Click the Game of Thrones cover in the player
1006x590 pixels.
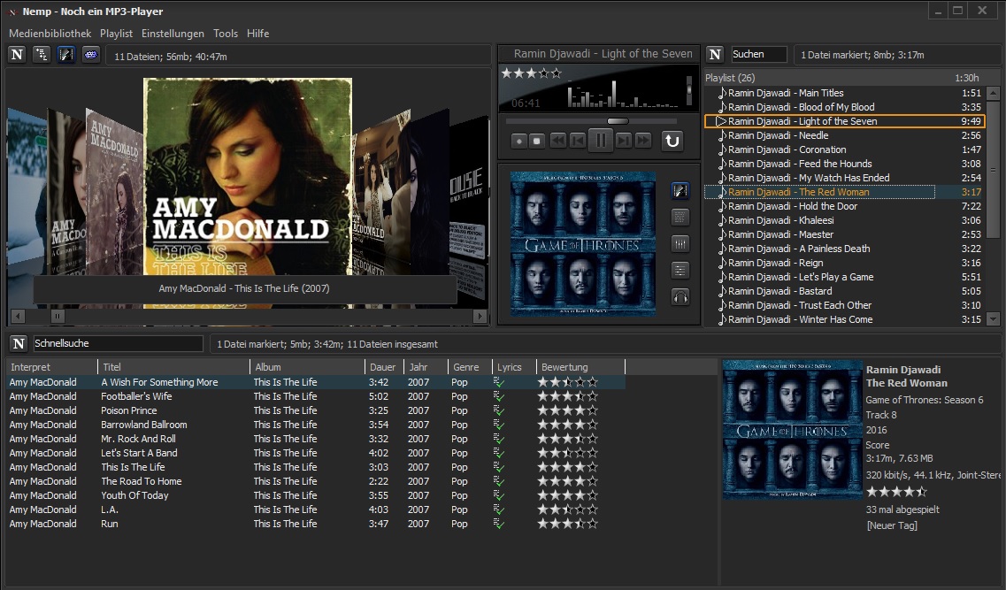582,244
